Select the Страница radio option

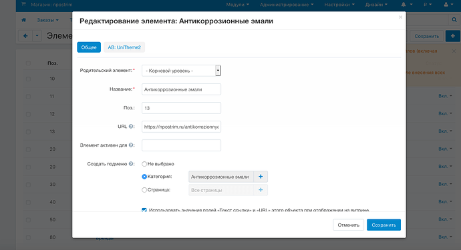144,190
